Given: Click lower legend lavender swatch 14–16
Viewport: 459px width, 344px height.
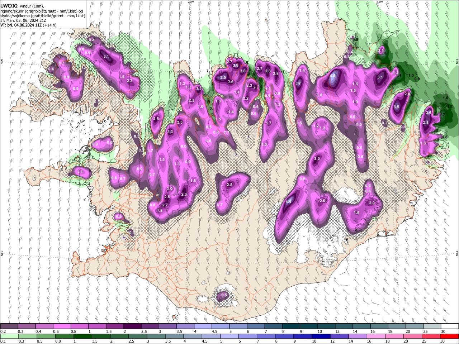Looking at the screenshot, I should coord(358,336).
